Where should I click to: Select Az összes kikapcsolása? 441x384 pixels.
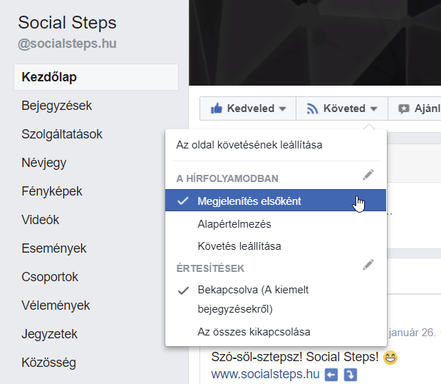click(x=254, y=332)
